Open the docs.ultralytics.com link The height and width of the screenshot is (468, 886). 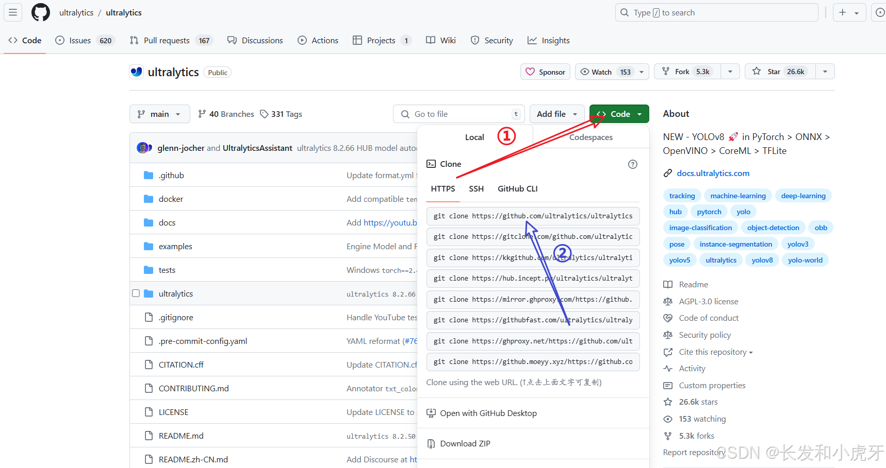pyautogui.click(x=713, y=174)
